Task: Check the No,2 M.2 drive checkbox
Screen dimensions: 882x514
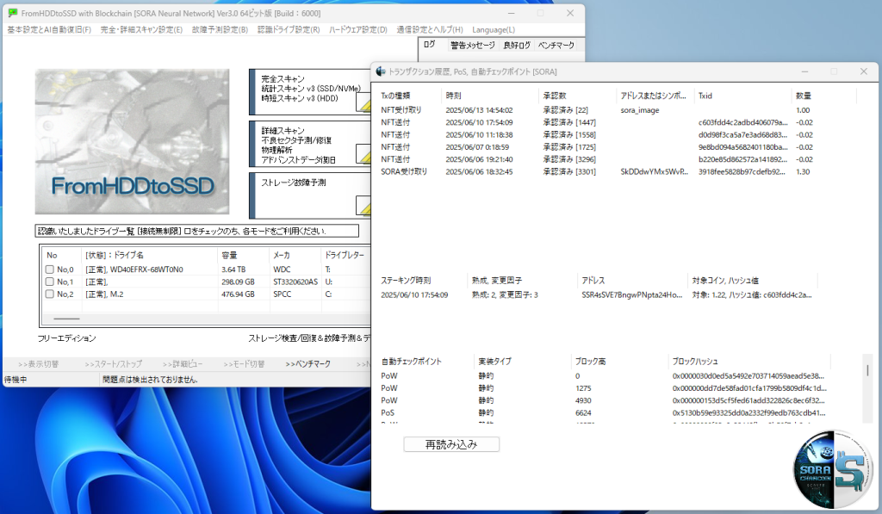Action: click(x=49, y=294)
